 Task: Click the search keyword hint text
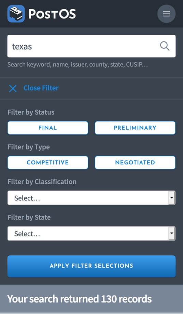coord(78,65)
